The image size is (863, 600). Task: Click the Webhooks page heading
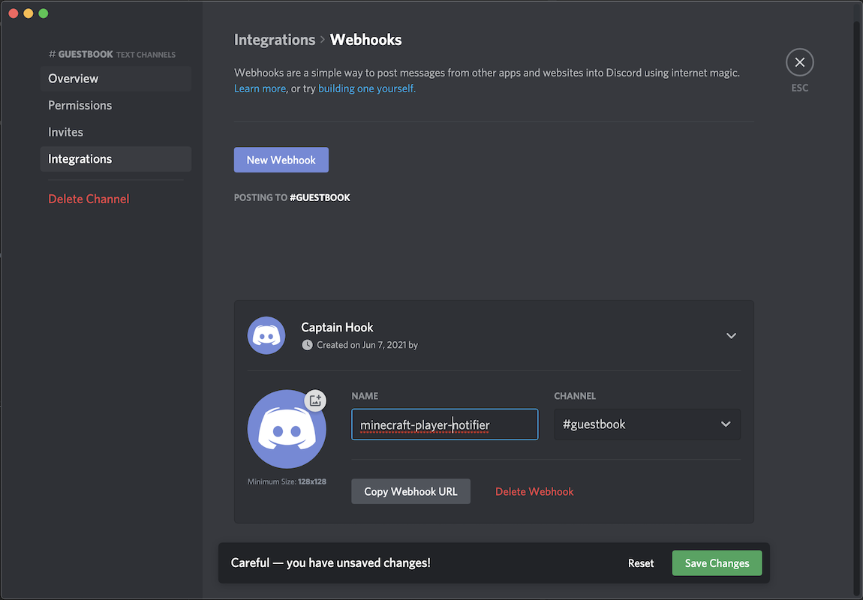tap(365, 40)
